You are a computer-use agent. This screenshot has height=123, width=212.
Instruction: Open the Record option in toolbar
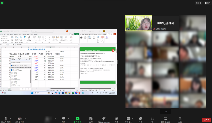pos(116,119)
